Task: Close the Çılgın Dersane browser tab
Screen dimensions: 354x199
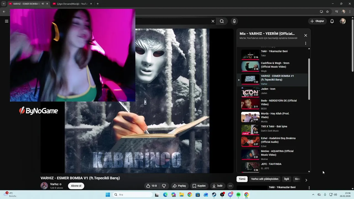Action: (x=91, y=4)
